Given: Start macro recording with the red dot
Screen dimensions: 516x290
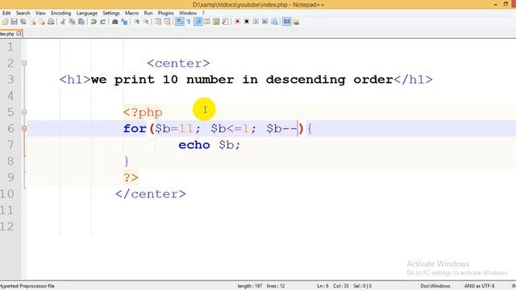Looking at the screenshot, I should point(237,22).
